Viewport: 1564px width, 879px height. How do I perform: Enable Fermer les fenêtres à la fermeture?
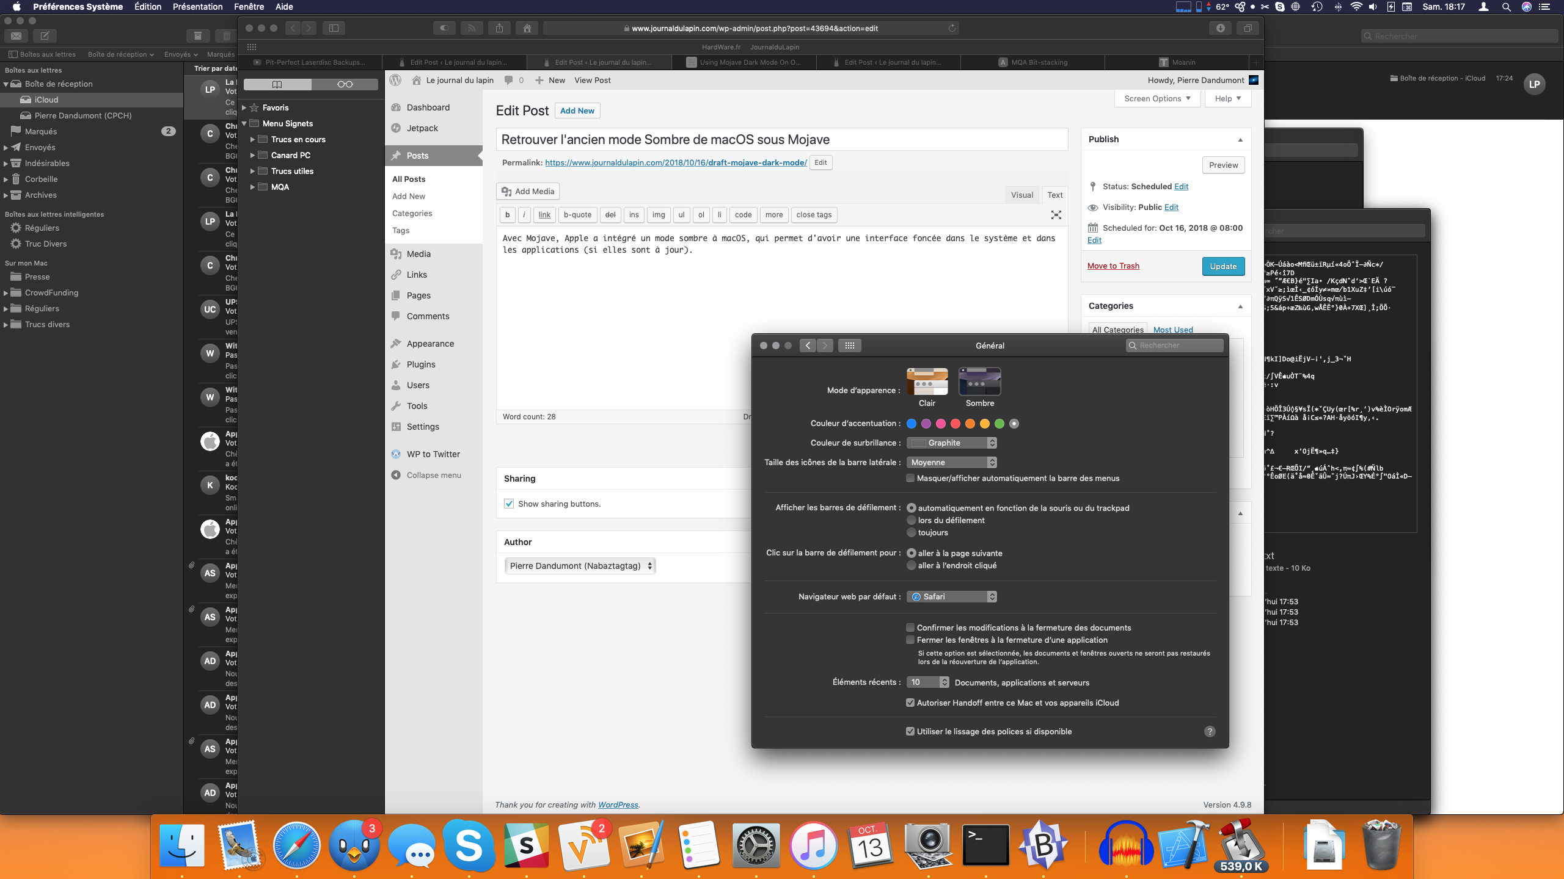click(910, 640)
